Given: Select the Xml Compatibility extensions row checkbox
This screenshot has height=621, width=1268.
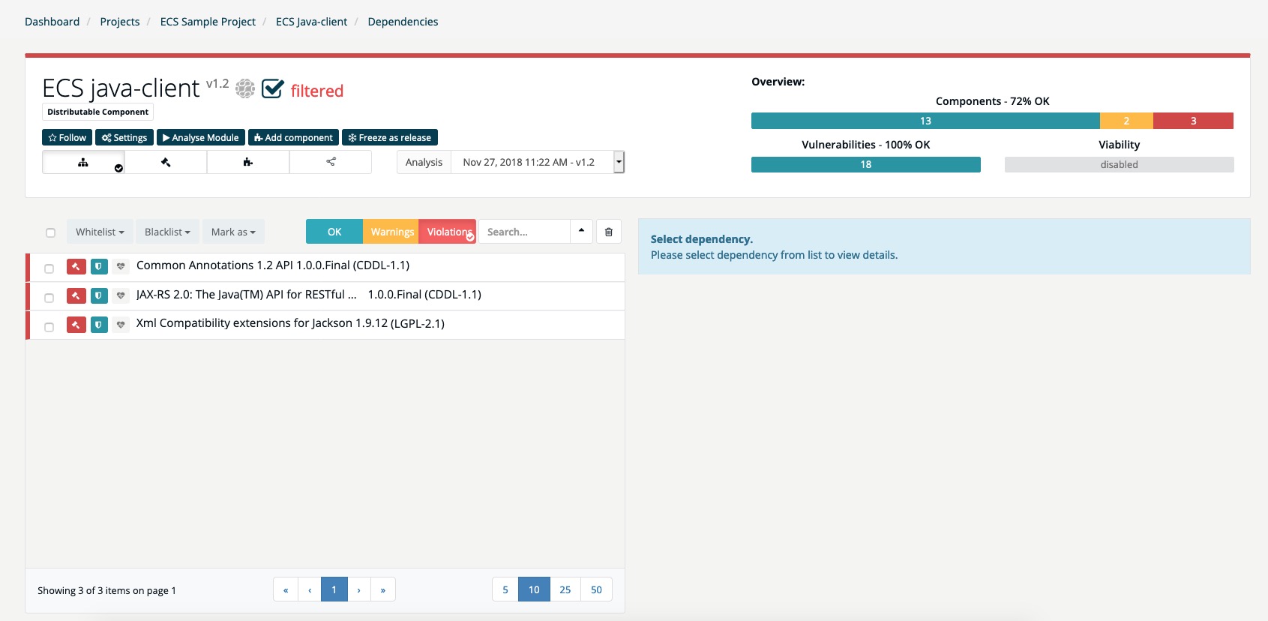Looking at the screenshot, I should click(x=49, y=327).
